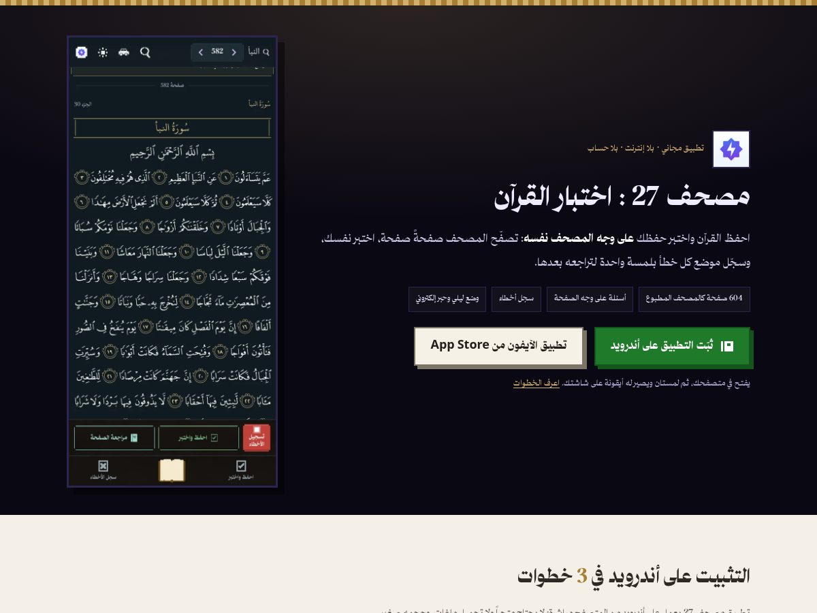
Task: Click the purple app logo beside the tagline
Action: 731,149
